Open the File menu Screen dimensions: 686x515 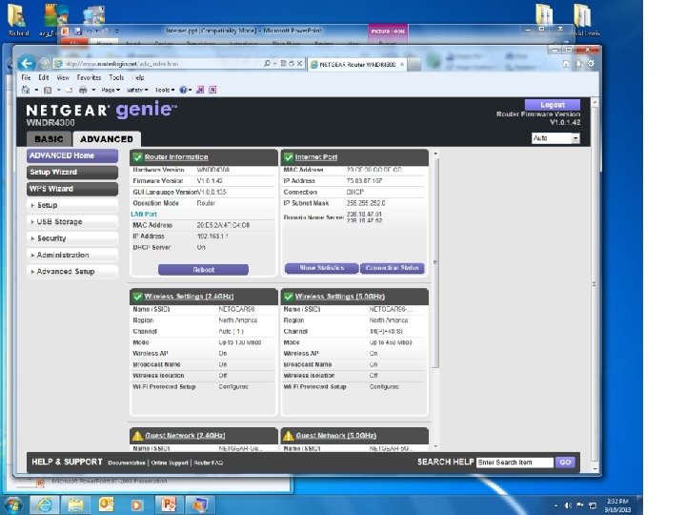pyautogui.click(x=27, y=77)
